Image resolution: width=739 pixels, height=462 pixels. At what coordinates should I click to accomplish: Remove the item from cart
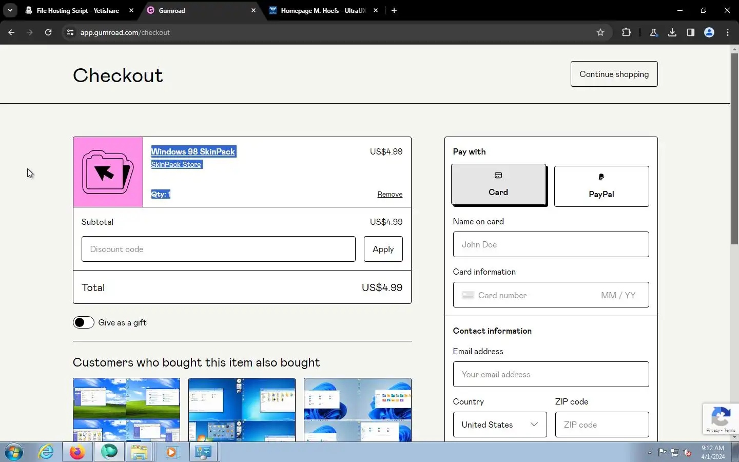390,194
